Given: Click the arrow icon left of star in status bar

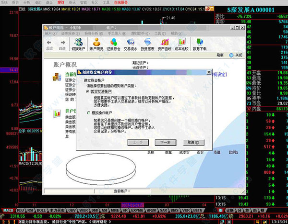Looking at the screenshot, I should pos(222,222).
